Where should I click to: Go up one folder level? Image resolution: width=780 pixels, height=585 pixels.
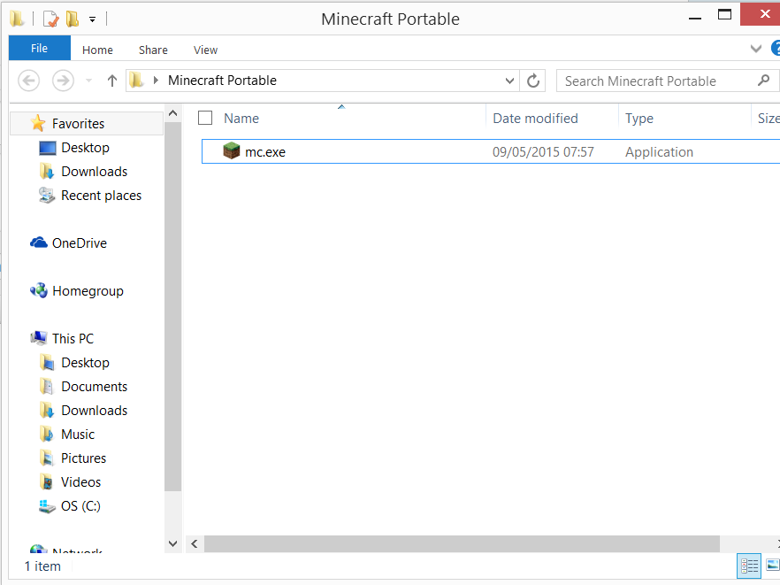[x=112, y=81]
